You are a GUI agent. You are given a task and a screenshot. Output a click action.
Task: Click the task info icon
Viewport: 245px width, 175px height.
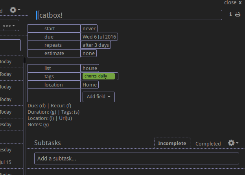coord(230,14)
